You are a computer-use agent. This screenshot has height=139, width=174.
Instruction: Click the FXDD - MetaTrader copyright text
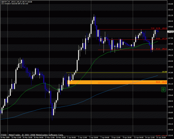(x=32, y=135)
